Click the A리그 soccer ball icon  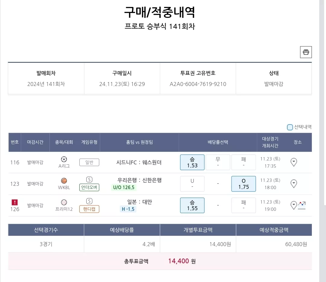point(64,159)
